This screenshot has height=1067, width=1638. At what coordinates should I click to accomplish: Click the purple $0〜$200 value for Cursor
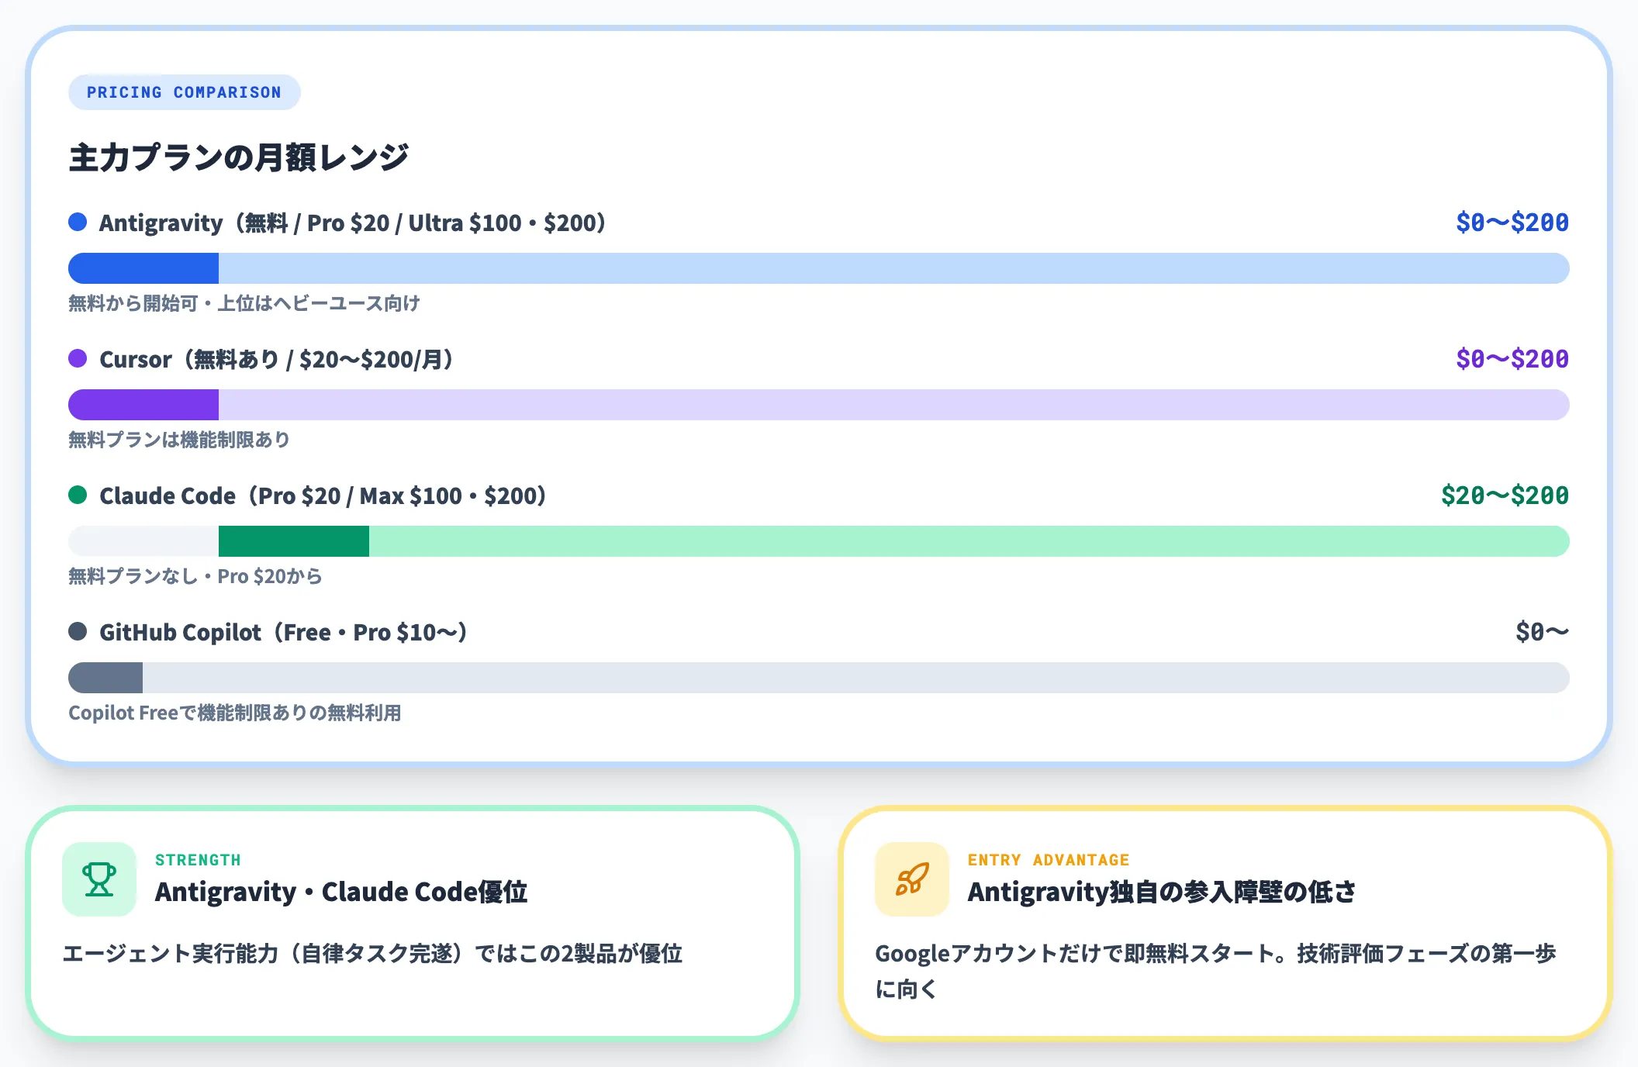pyautogui.click(x=1512, y=359)
